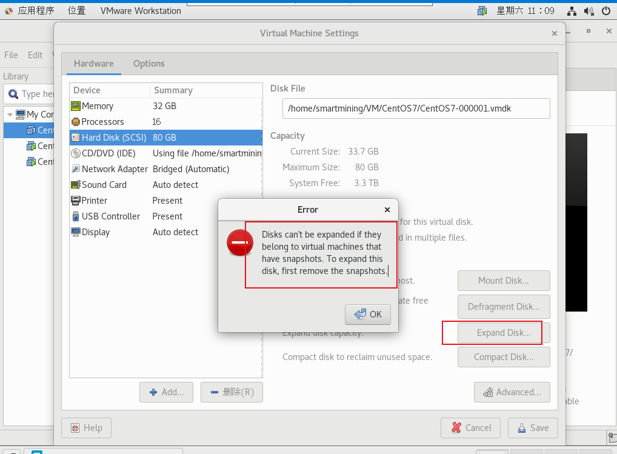Click the VMware tray icon in top bar
Image resolution: width=617 pixels, height=454 pixels.
482,11
